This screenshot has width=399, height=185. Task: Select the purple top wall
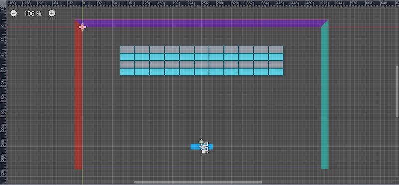(x=201, y=23)
